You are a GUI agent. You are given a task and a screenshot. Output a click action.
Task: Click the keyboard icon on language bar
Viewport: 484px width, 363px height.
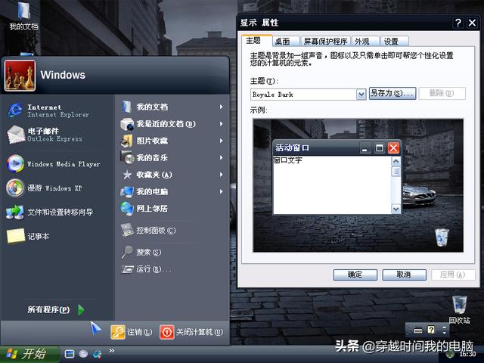pos(417,330)
